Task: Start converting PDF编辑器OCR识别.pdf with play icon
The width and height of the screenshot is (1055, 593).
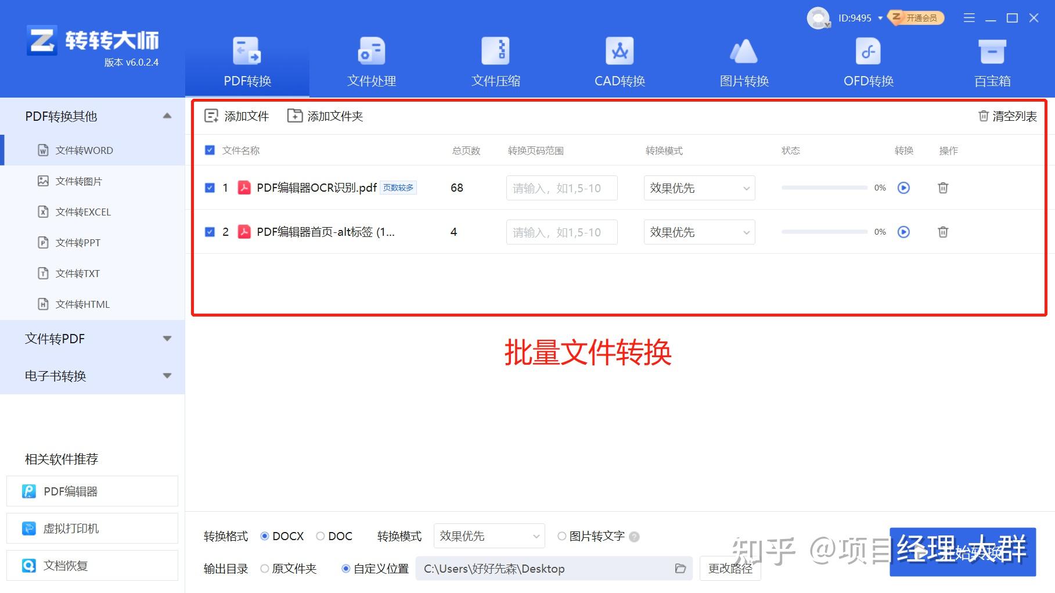Action: 903,188
